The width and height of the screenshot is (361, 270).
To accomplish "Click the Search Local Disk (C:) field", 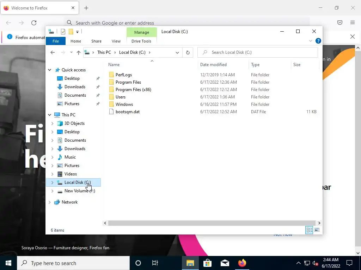I will coord(258,52).
